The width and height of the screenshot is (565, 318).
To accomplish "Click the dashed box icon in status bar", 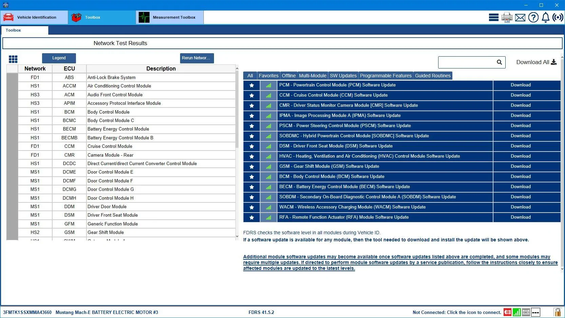I will [535, 312].
